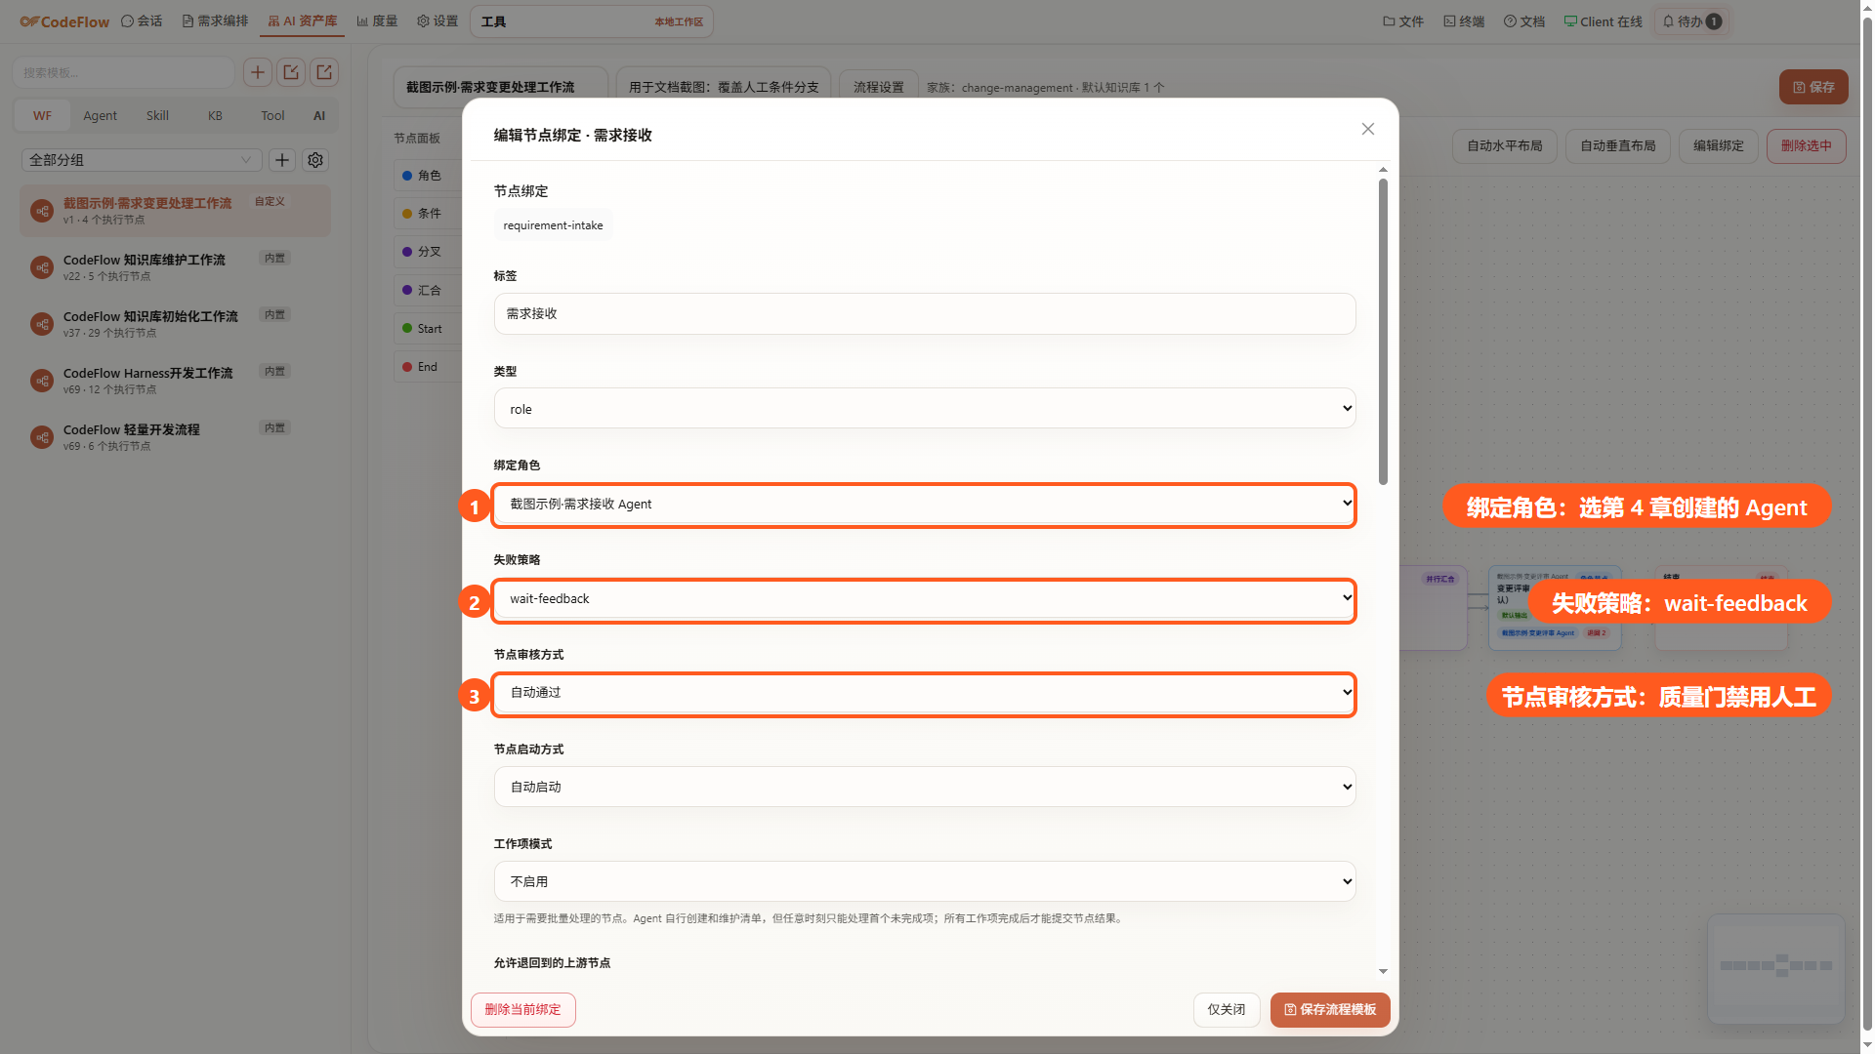Click the import template icon

pyautogui.click(x=291, y=72)
